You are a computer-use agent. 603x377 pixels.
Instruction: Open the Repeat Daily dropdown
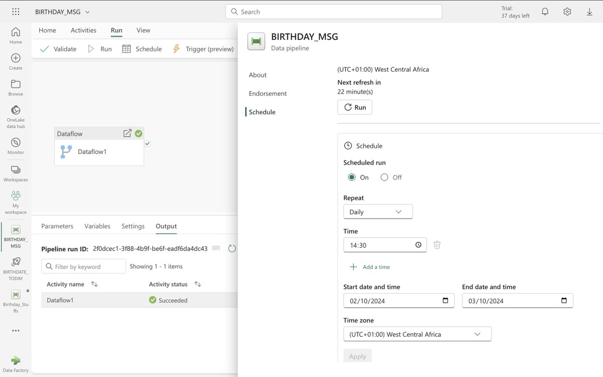click(378, 212)
